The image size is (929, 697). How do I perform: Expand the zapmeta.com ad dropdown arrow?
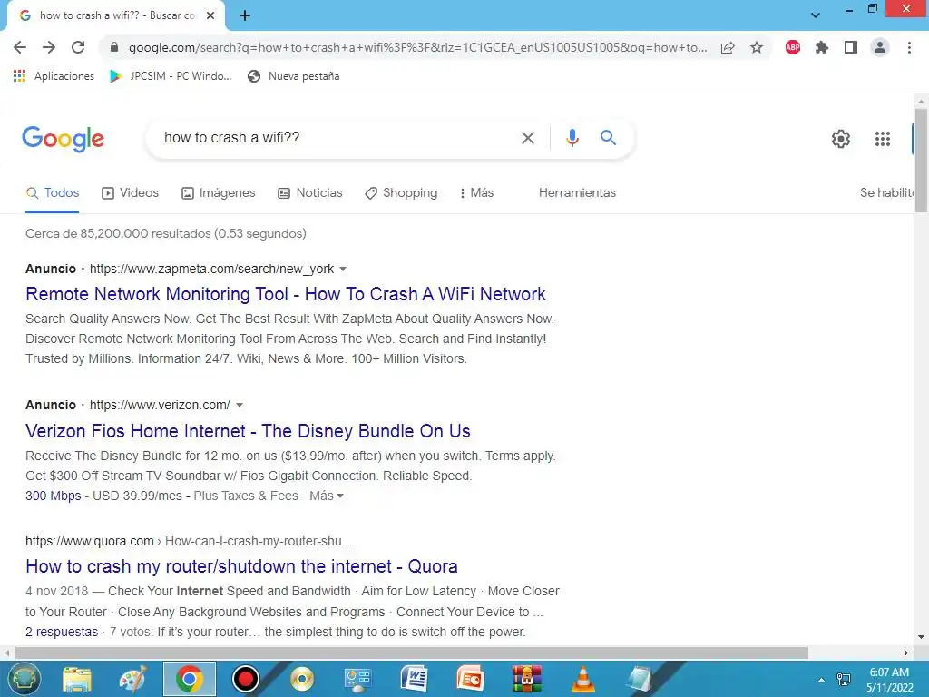click(342, 269)
